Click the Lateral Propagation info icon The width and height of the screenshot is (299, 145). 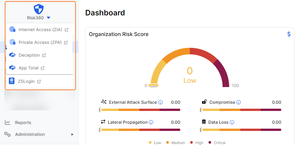pos(151,122)
